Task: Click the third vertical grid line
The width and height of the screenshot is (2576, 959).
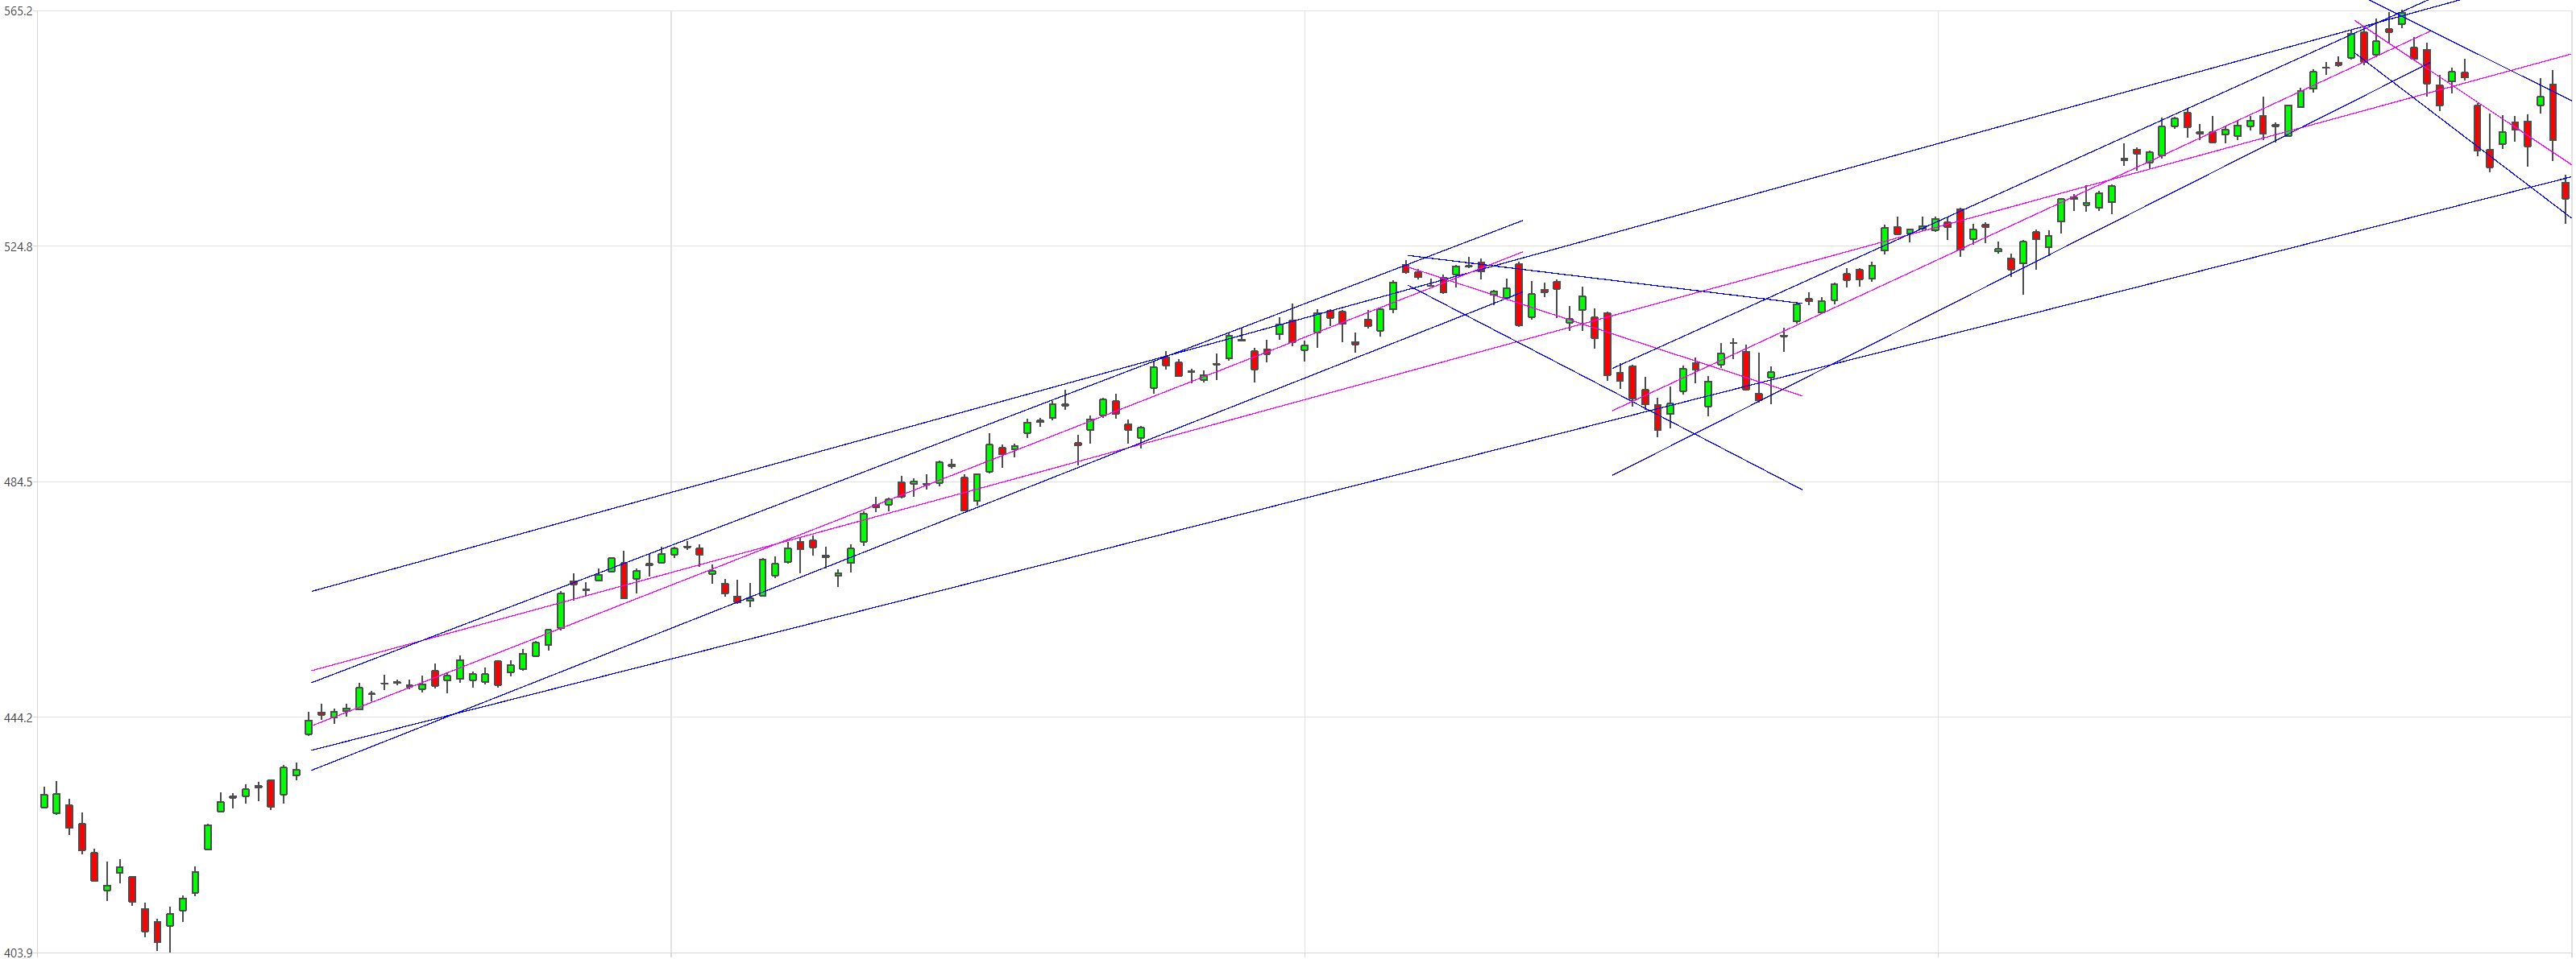Action: pyautogui.click(x=1938, y=480)
